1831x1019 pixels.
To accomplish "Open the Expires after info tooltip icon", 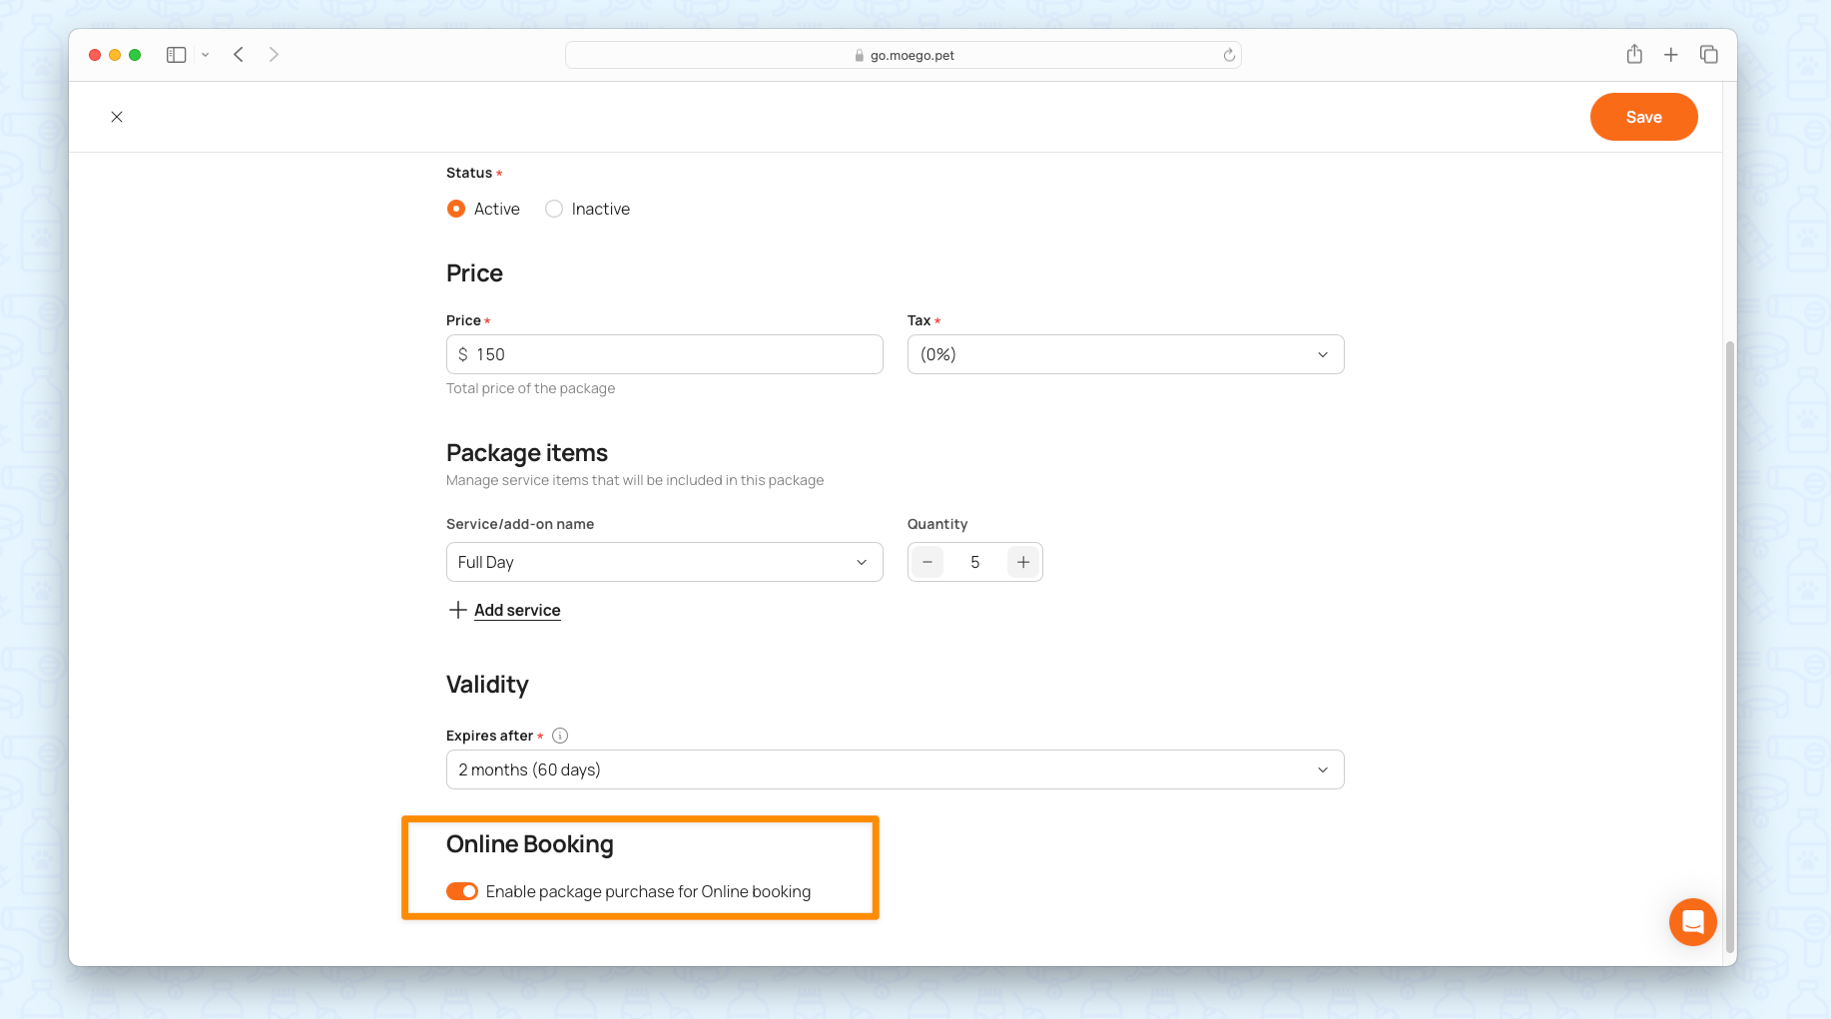I will coord(560,736).
